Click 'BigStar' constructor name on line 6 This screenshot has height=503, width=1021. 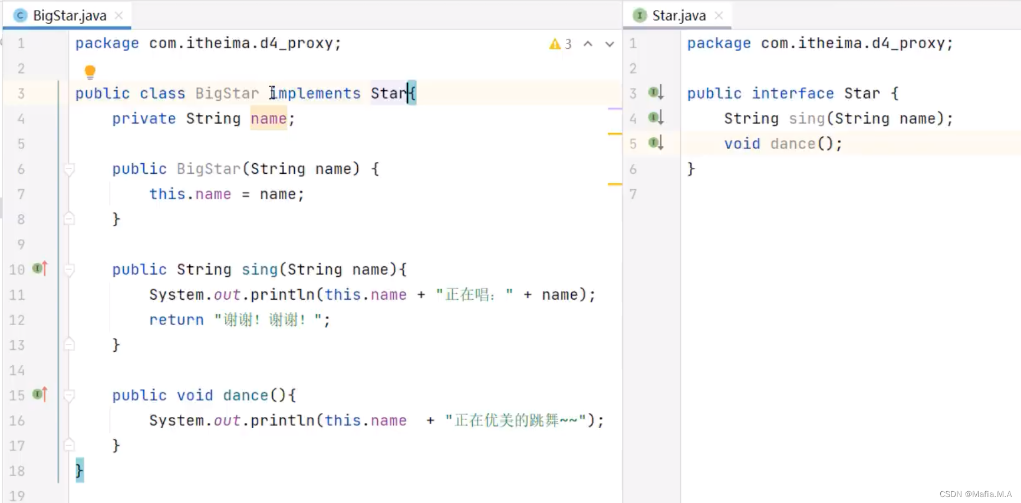(209, 169)
